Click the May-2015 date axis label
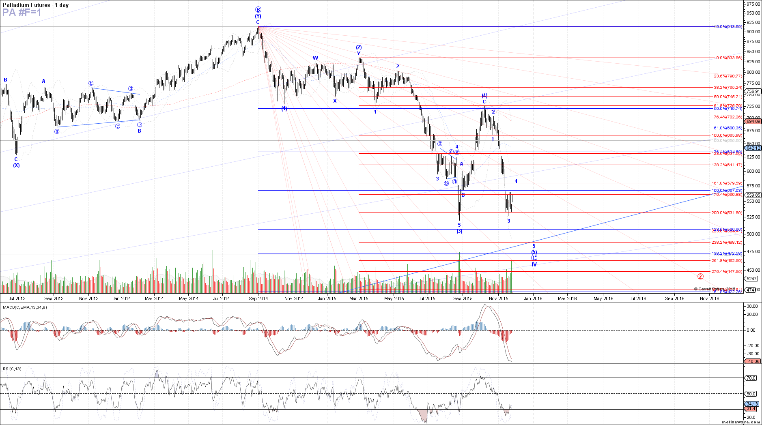The image size is (762, 425). pyautogui.click(x=394, y=298)
